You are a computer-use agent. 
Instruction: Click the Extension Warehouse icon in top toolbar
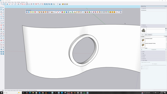pyautogui.click(x=47, y=4)
